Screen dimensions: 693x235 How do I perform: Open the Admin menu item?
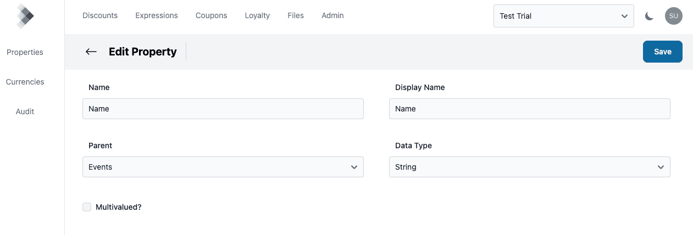[x=332, y=15]
